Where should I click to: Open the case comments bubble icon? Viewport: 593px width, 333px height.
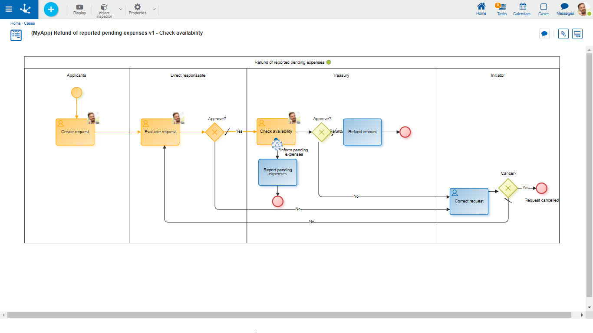[x=544, y=34]
